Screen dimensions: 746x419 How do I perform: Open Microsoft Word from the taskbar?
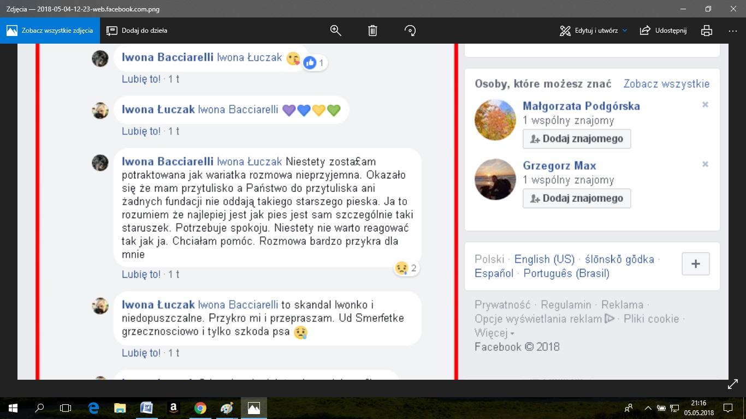point(146,408)
